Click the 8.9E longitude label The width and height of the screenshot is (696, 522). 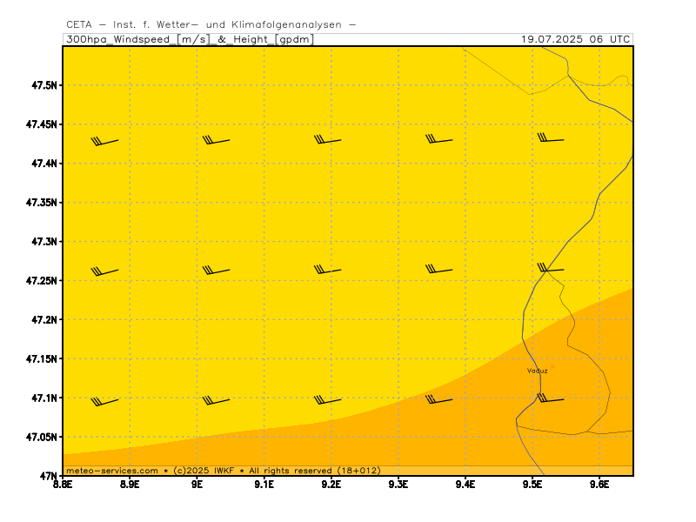click(x=130, y=484)
